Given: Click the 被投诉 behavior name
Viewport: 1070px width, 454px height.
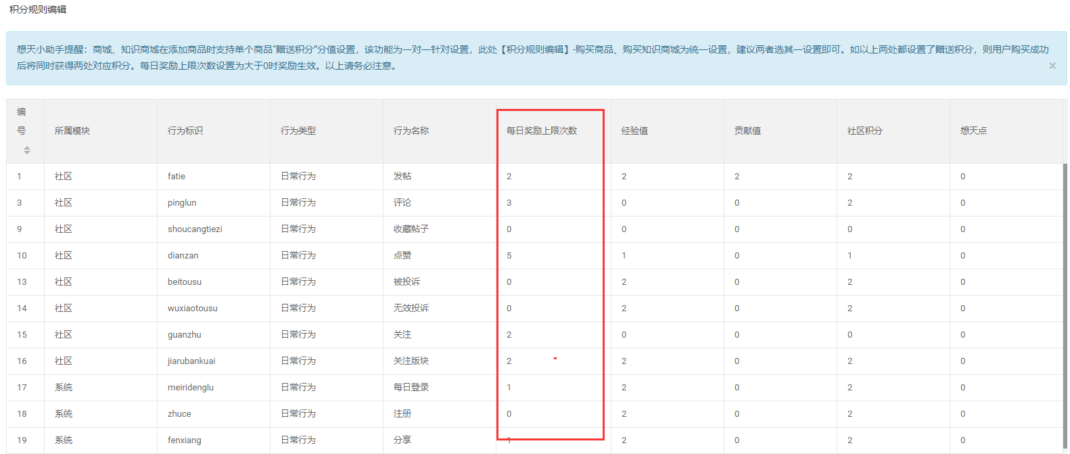Looking at the screenshot, I should (x=406, y=281).
